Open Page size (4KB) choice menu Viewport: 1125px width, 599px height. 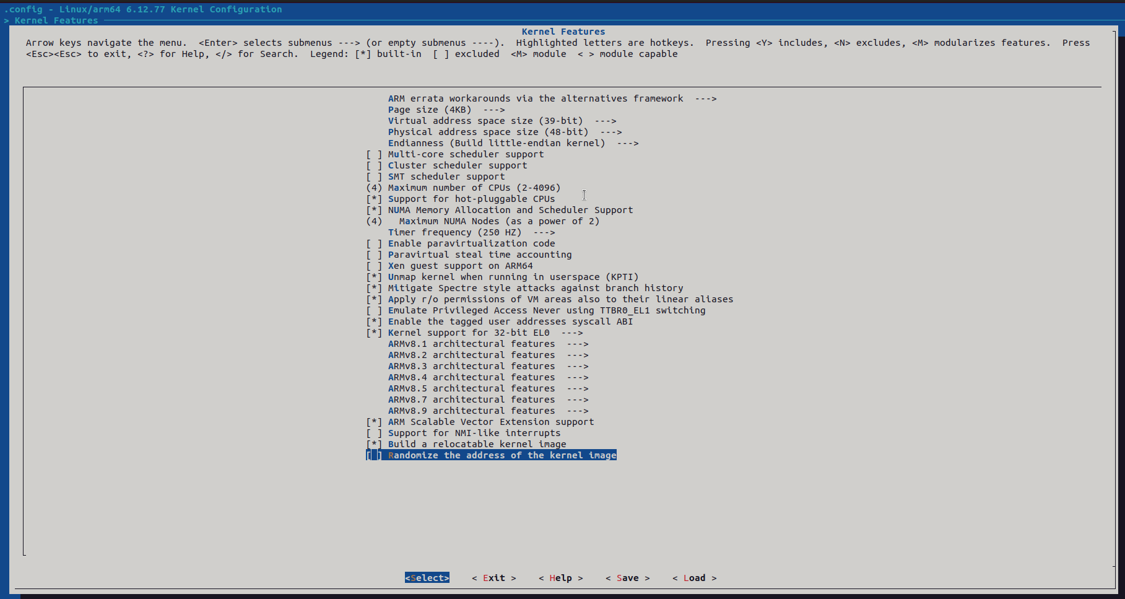click(x=446, y=110)
